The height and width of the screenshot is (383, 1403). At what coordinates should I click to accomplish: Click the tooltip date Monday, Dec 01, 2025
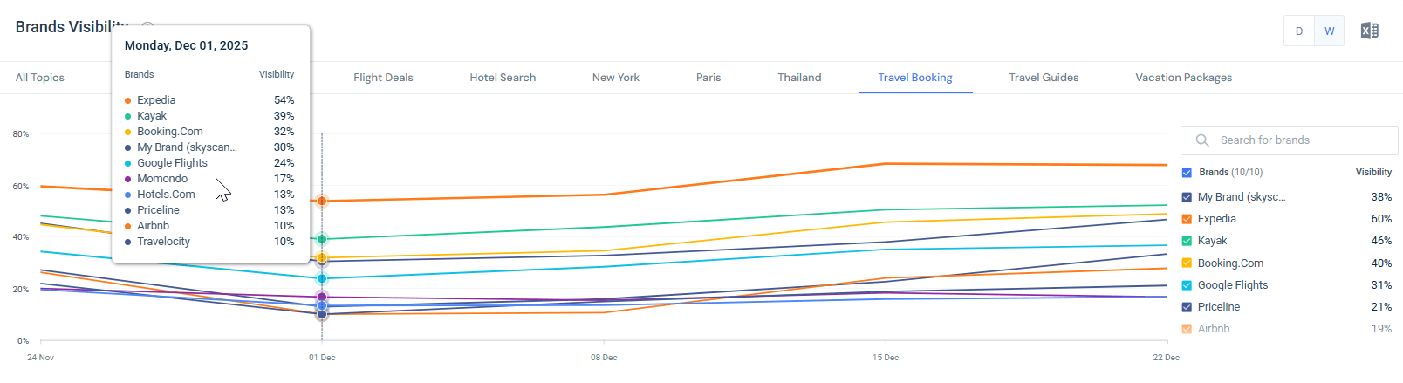pyautogui.click(x=186, y=45)
